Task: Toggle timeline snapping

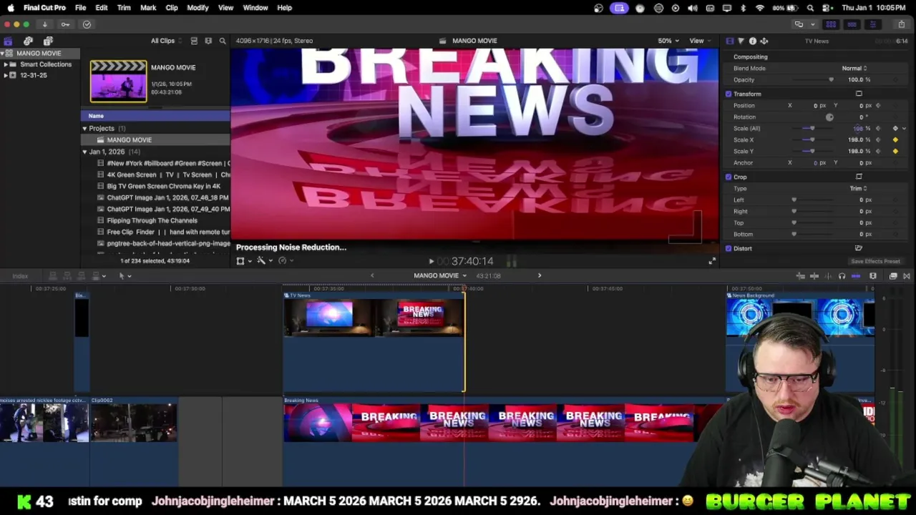Action: click(856, 276)
